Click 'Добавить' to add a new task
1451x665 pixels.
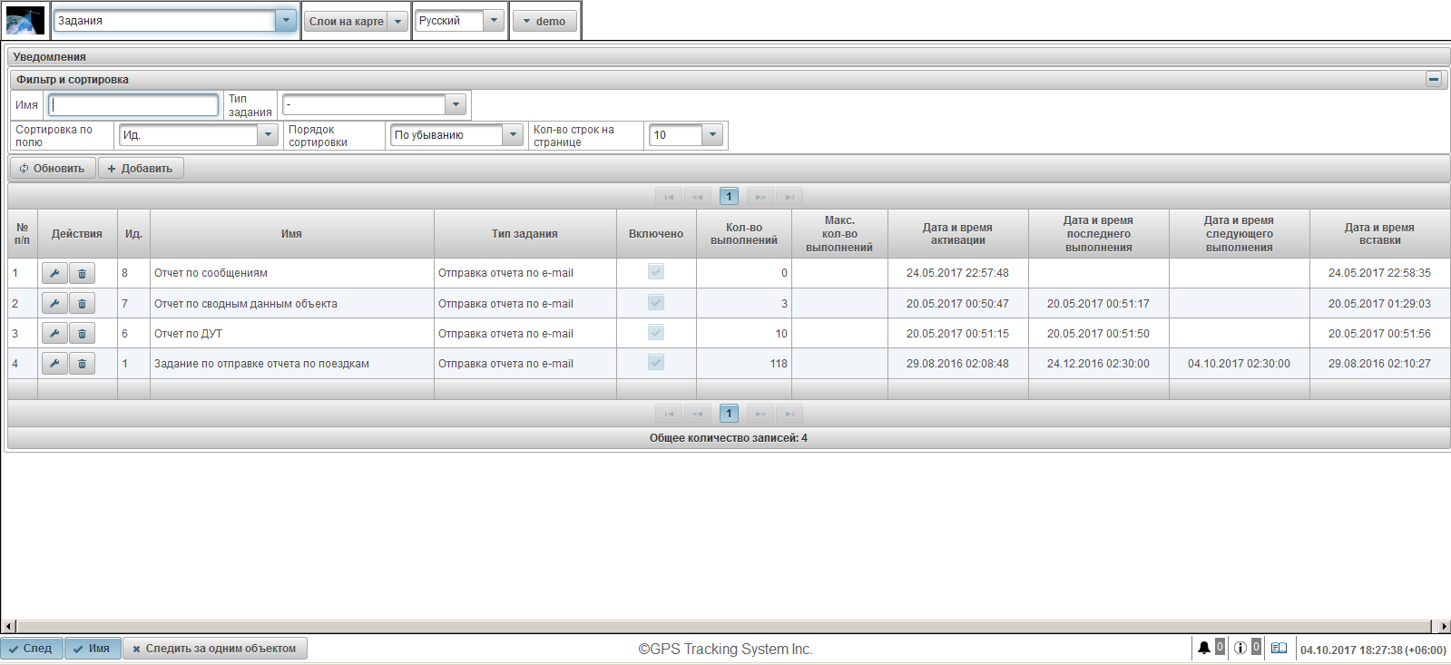coord(141,169)
